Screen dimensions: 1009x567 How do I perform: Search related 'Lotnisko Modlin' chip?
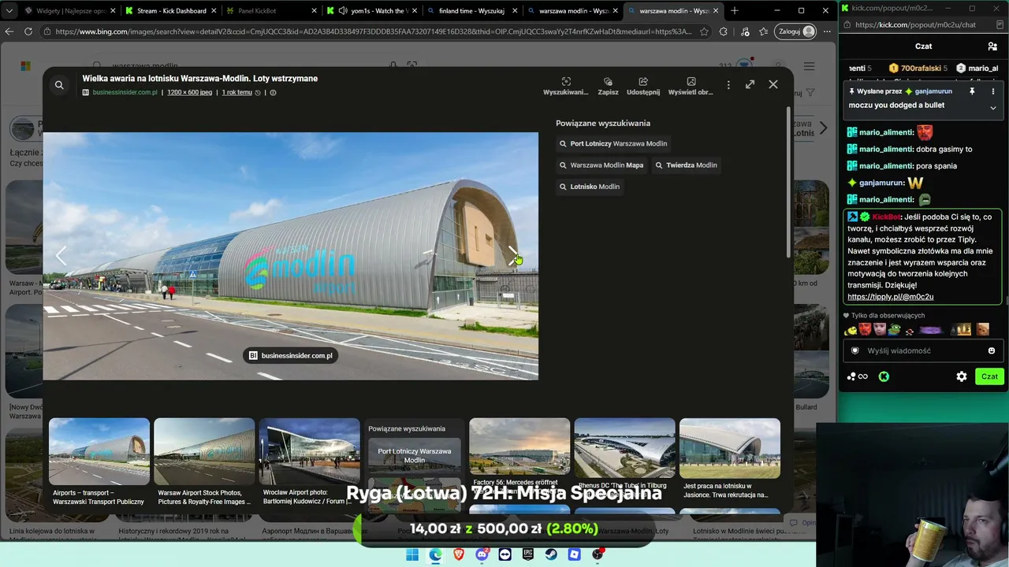(x=590, y=187)
